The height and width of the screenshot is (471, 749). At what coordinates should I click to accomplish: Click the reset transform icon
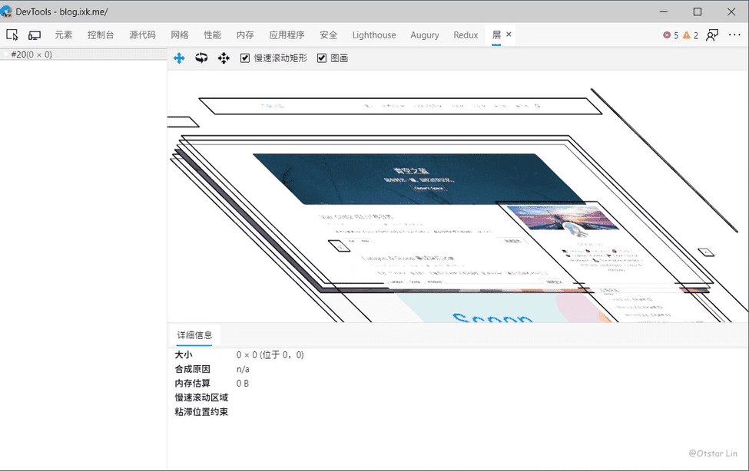point(224,58)
